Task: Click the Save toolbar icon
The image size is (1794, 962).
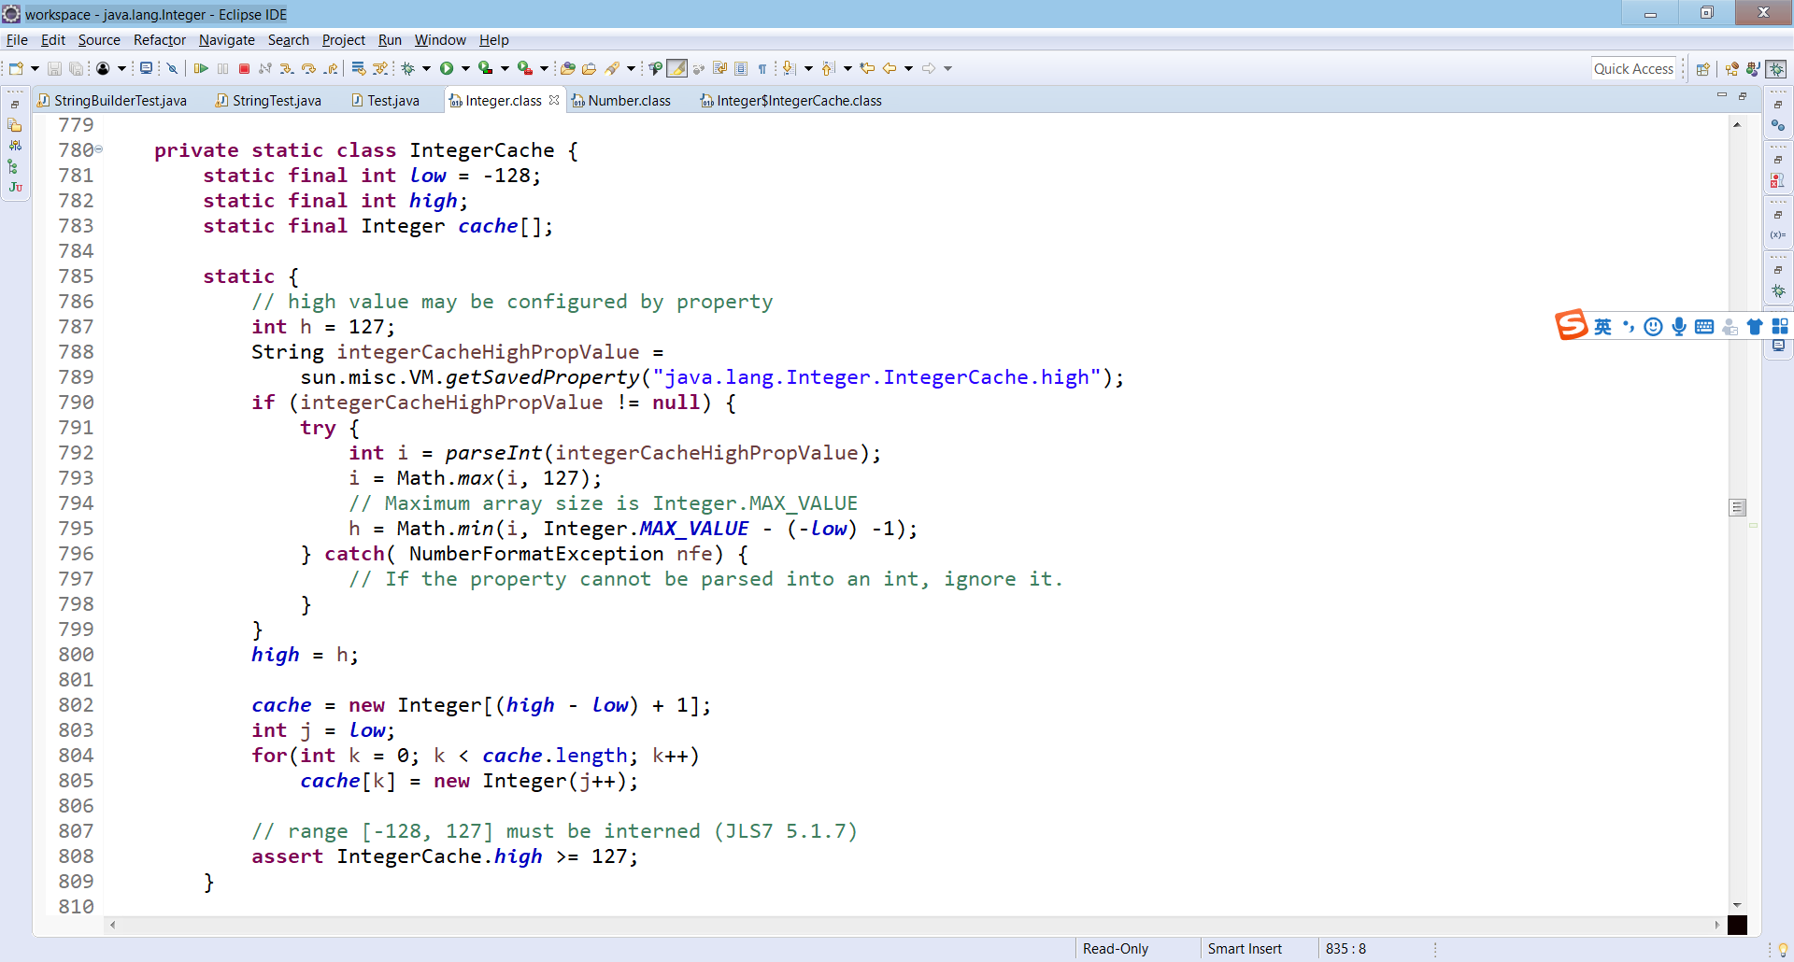Action: 54,68
